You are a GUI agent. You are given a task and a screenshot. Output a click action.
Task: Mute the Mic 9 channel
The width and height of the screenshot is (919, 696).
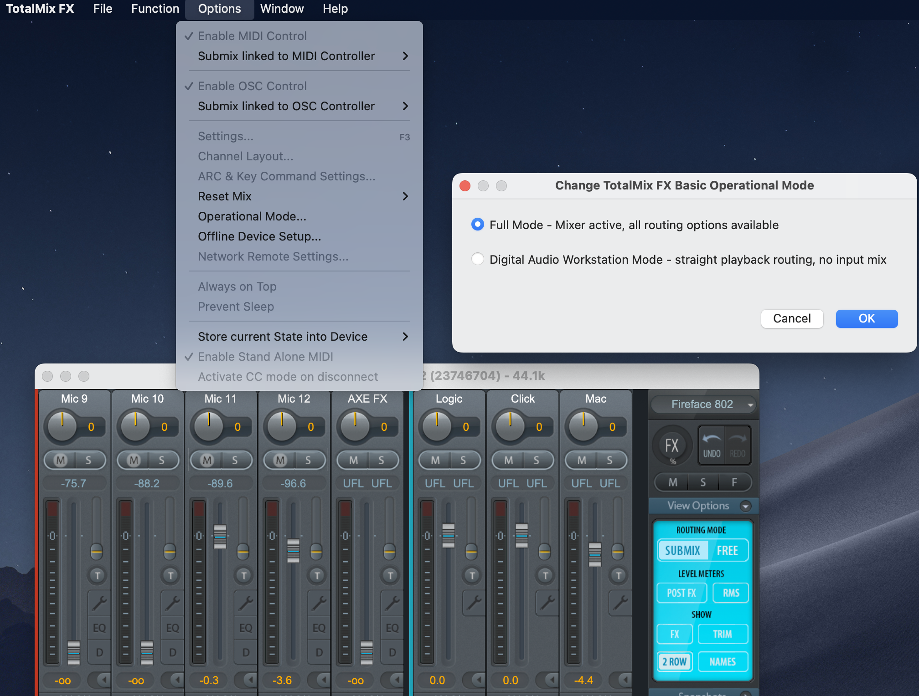(60, 461)
